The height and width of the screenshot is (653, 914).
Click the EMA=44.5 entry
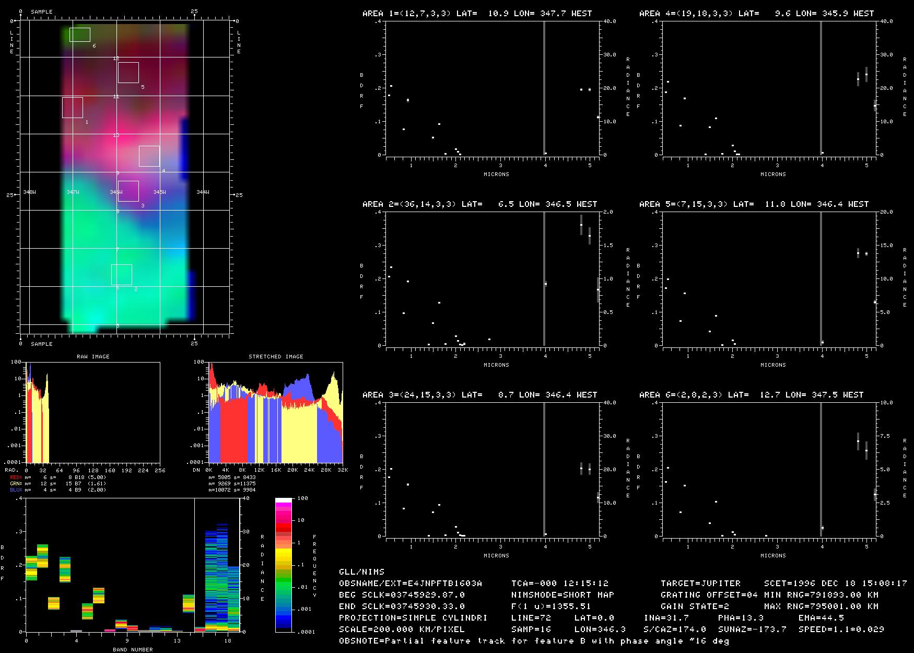pos(821,618)
